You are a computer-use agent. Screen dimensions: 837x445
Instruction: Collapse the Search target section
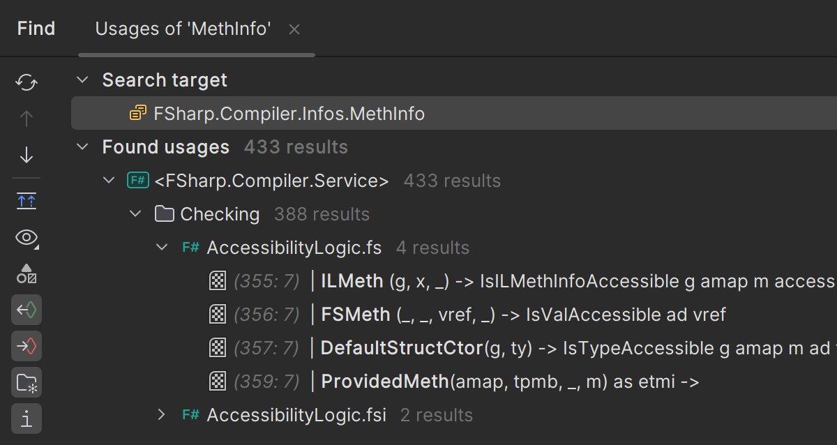83,80
